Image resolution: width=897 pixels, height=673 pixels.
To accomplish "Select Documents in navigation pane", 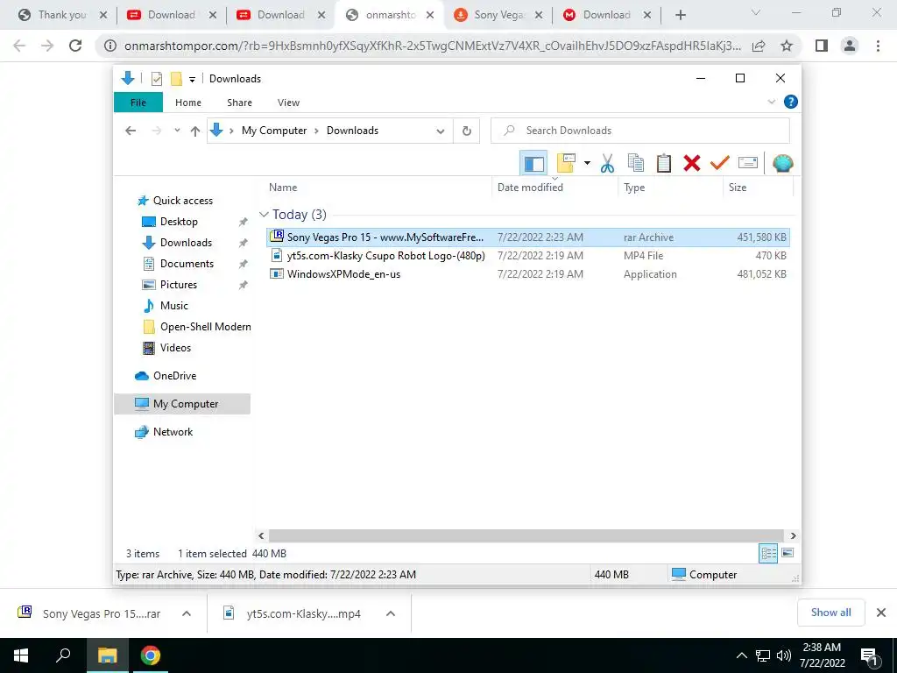I will [x=187, y=264].
